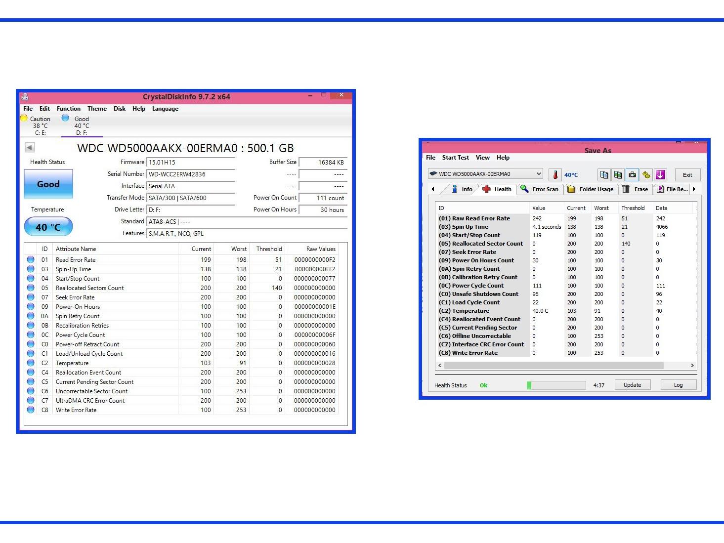The image size is (724, 543).
Task: Open the Language menu
Action: click(165, 109)
